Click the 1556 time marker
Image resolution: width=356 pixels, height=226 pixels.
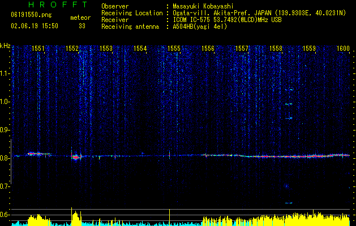tap(208, 49)
